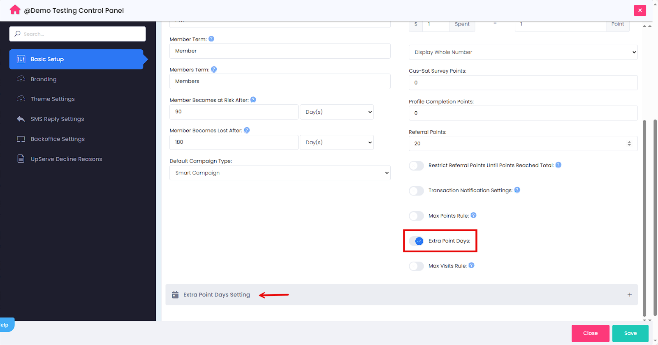Image resolution: width=658 pixels, height=345 pixels.
Task: Toggle the Max Points Rule switch
Action: tap(416, 216)
